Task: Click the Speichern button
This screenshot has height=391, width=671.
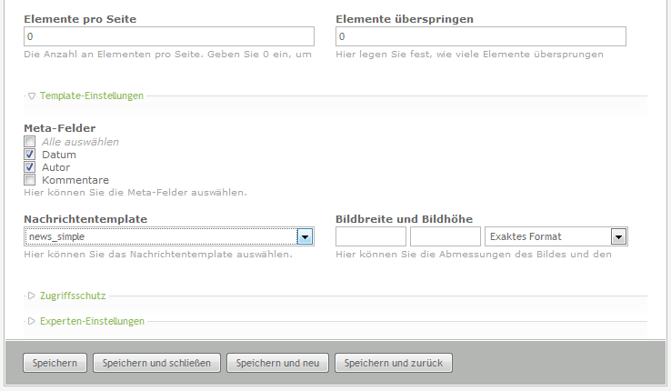Action: pyautogui.click(x=55, y=364)
